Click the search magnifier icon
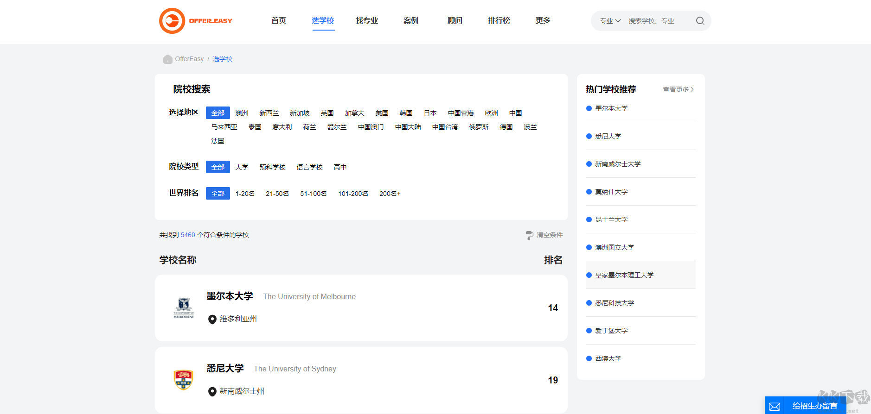The height and width of the screenshot is (414, 871). click(700, 21)
